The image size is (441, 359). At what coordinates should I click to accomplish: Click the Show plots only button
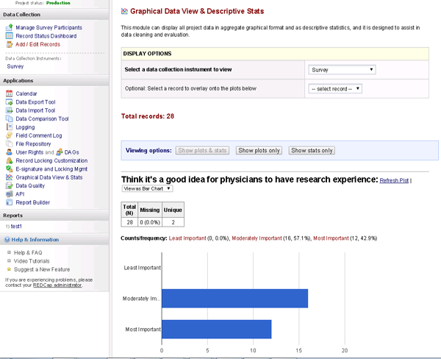tap(259, 150)
